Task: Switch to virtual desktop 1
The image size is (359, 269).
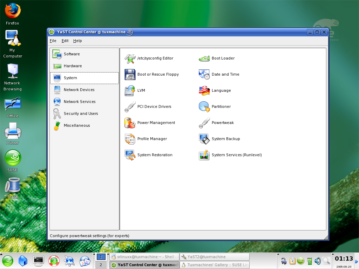Action: 101,257
